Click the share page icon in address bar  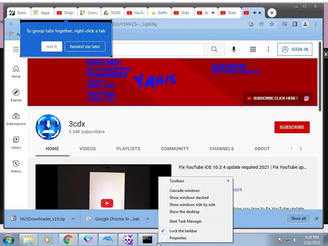pos(261,24)
